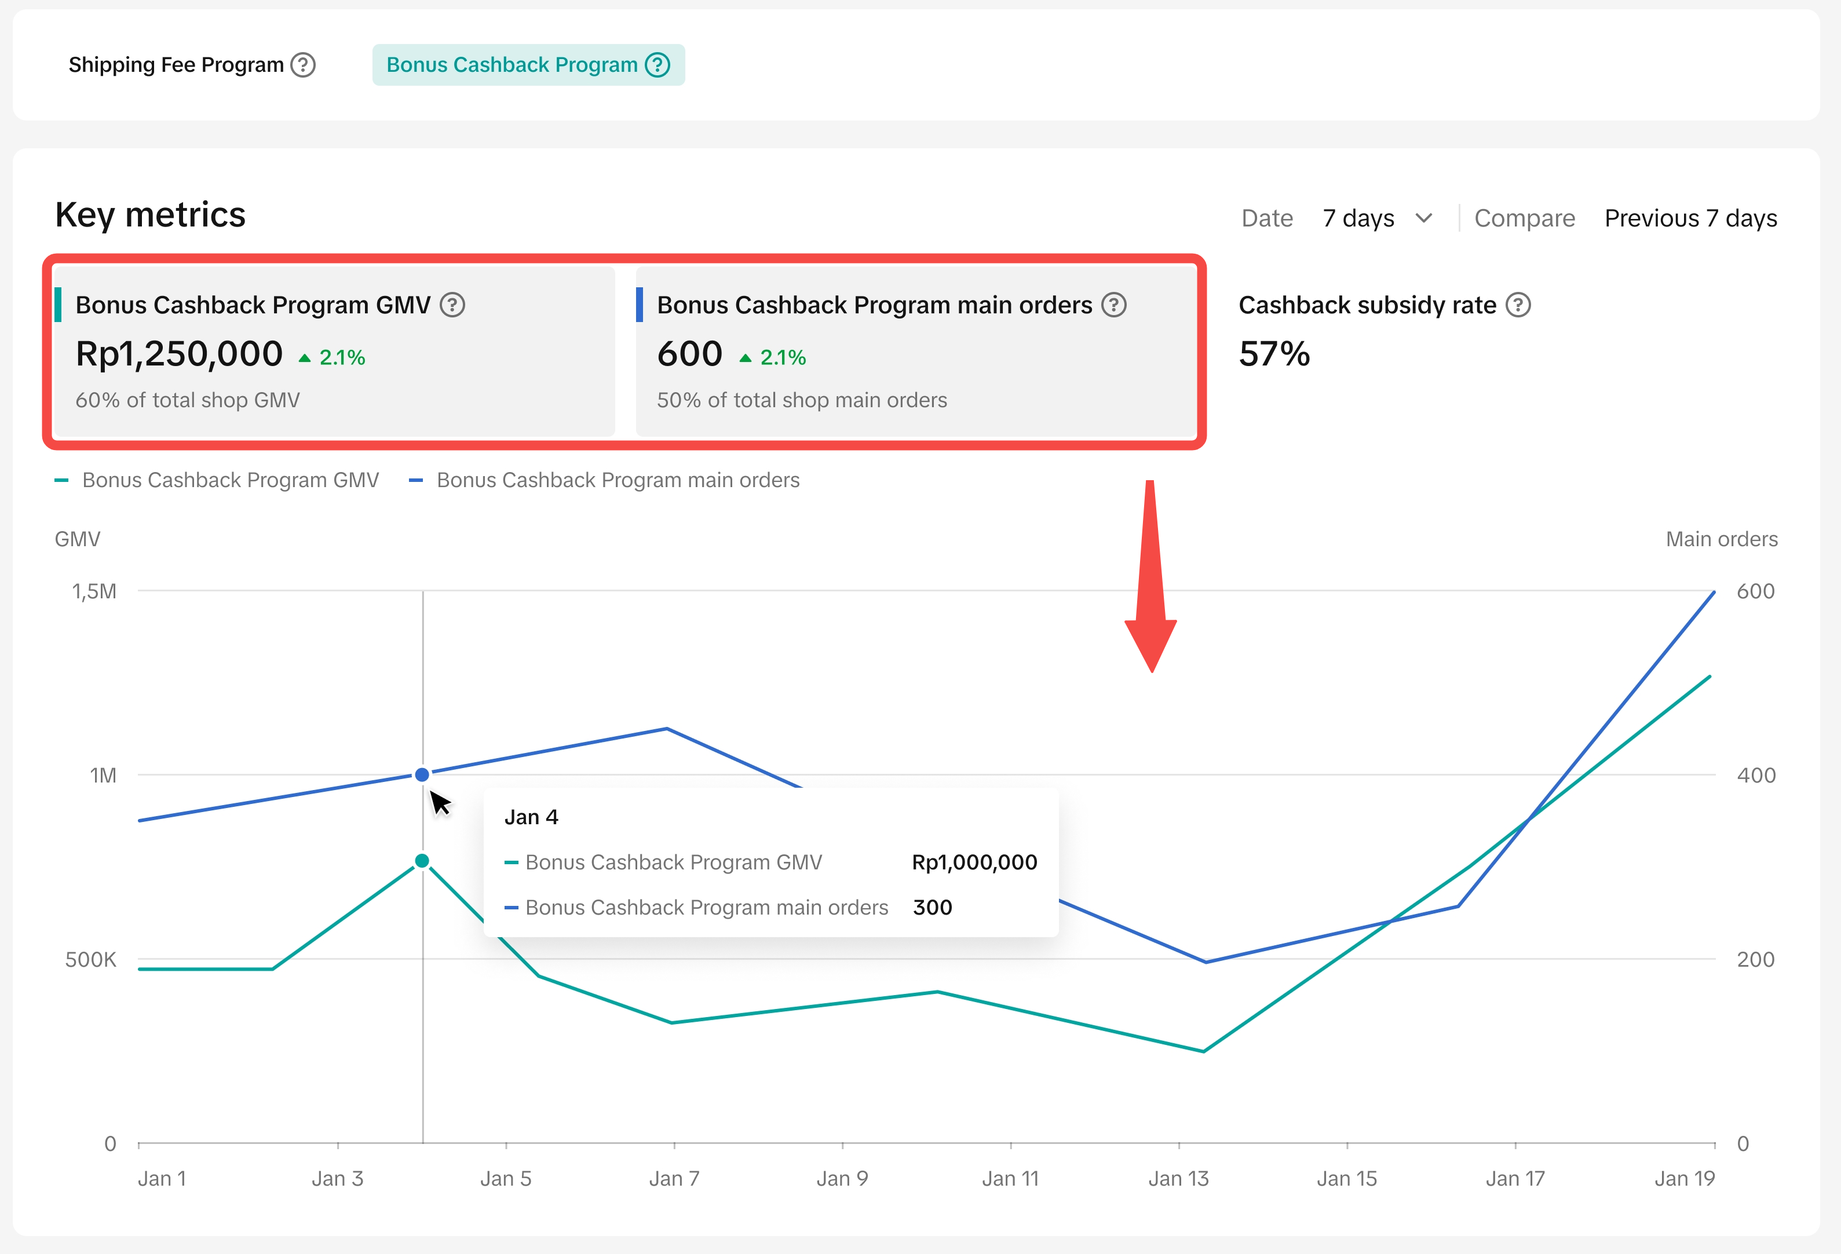Click the Cashback subsidy rate 57% value
The width and height of the screenshot is (1841, 1254).
(x=1274, y=354)
